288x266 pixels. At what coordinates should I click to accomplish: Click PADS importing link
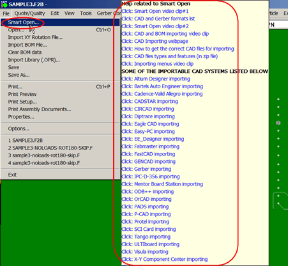145,207
